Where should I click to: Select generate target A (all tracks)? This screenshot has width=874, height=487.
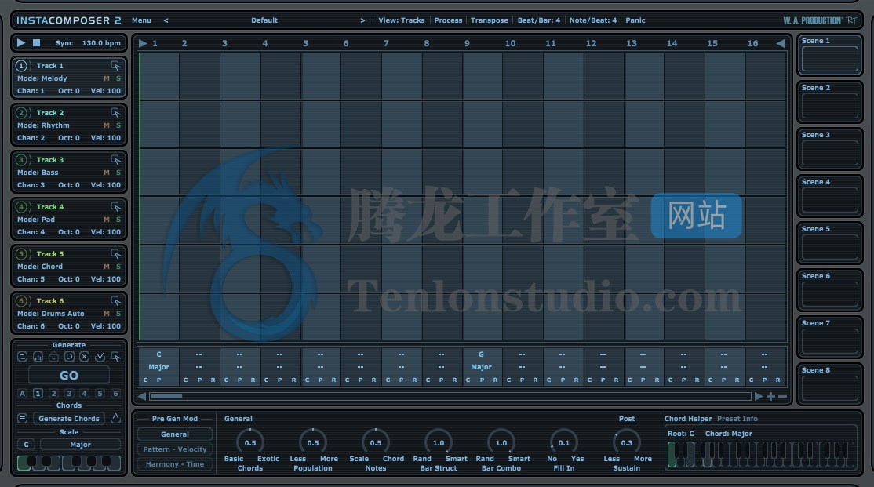click(22, 394)
